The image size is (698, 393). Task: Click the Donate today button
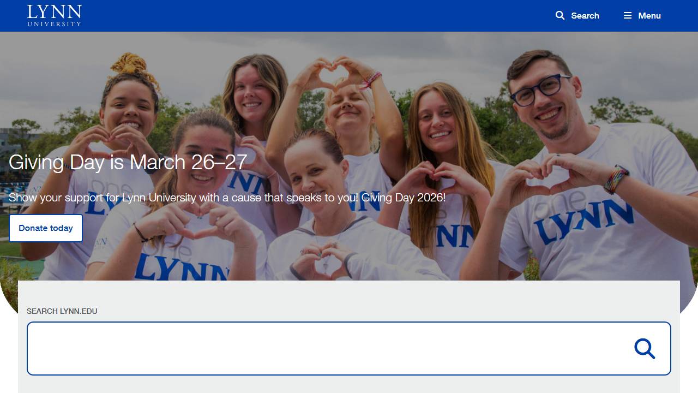pyautogui.click(x=46, y=228)
